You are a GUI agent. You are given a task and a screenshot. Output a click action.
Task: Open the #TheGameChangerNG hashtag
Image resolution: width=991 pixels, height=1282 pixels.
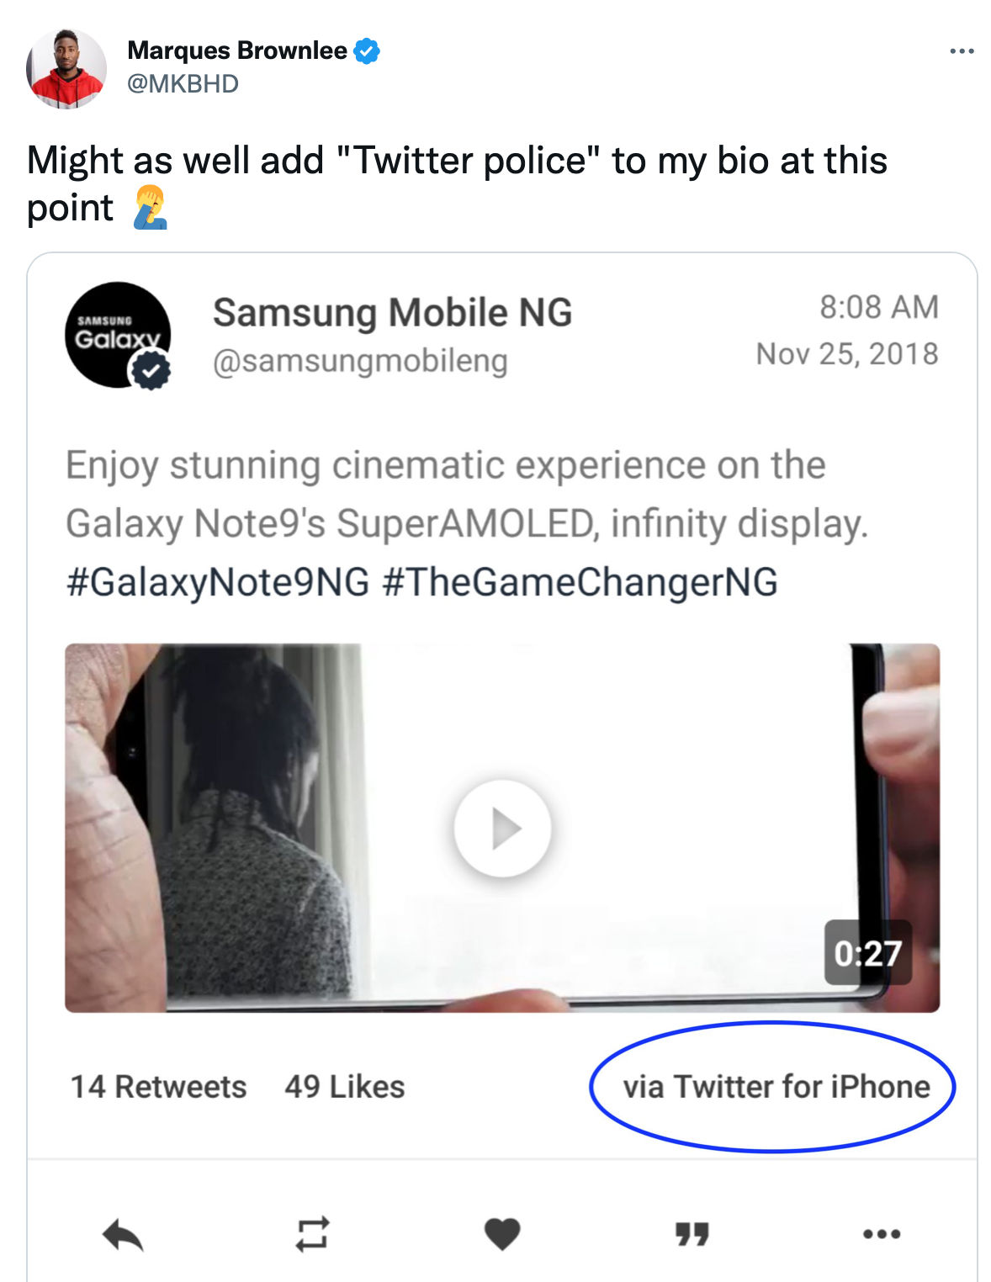click(580, 581)
